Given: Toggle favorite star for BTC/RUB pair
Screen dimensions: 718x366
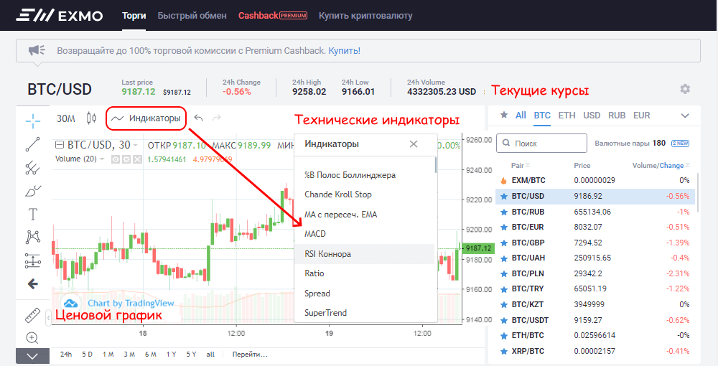Looking at the screenshot, I should pos(504,212).
